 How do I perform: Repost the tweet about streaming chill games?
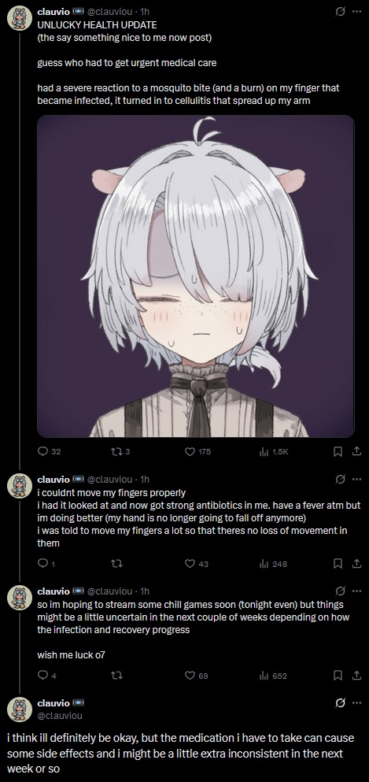coord(116,675)
